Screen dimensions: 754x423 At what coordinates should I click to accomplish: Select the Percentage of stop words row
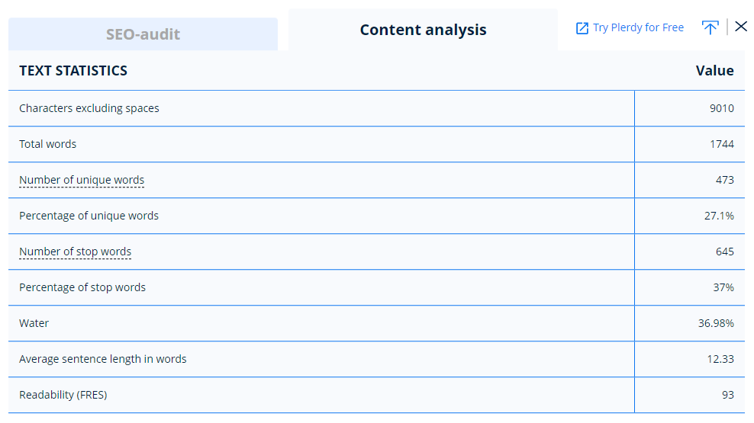tap(376, 287)
